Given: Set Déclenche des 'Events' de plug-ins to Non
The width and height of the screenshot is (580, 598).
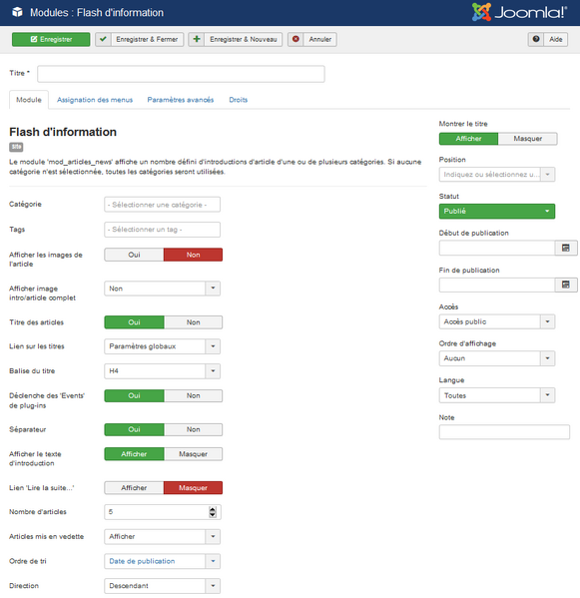Looking at the screenshot, I should point(193,396).
